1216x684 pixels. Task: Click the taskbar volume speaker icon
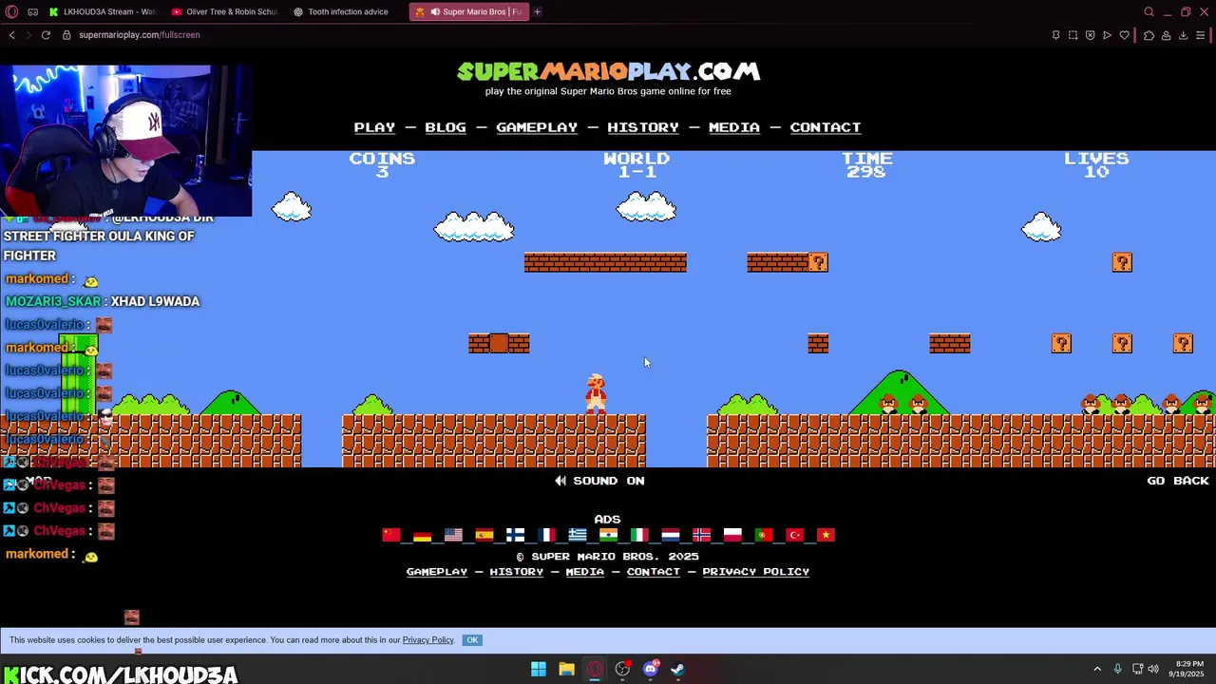[x=1153, y=670]
